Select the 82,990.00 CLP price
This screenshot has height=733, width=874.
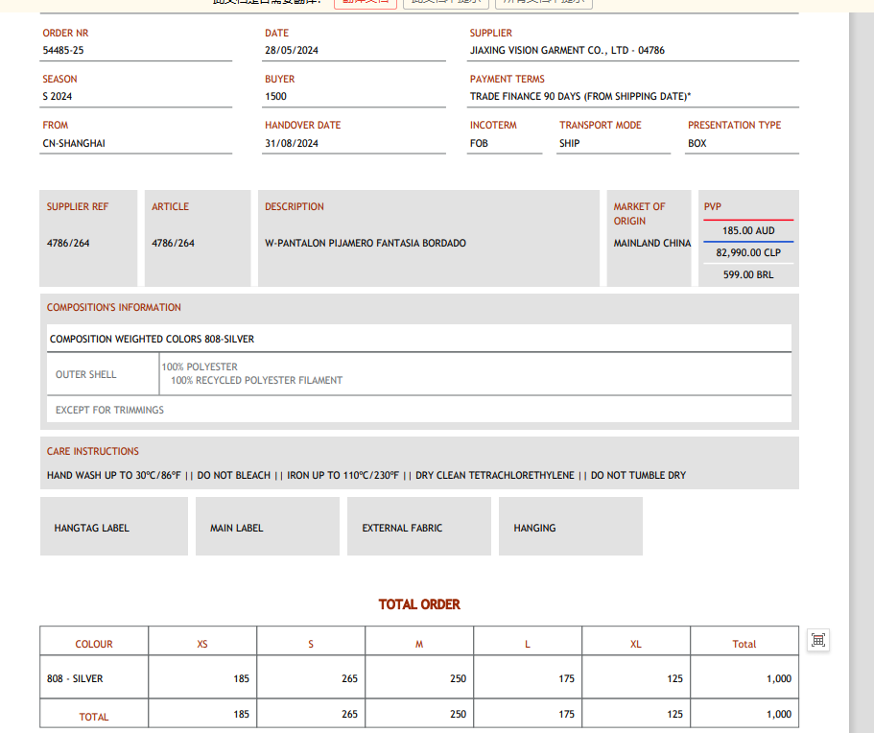(x=748, y=253)
